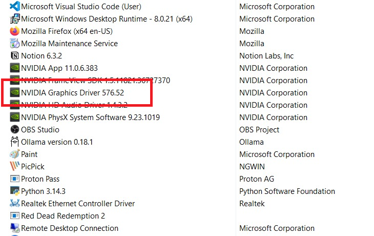This screenshot has height=236, width=374.
Task: Select the Red Dead Redemption 2 entry
Action: (x=63, y=216)
